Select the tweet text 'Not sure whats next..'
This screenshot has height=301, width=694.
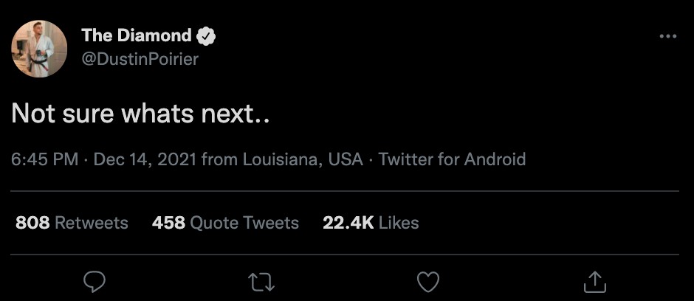[x=140, y=114]
